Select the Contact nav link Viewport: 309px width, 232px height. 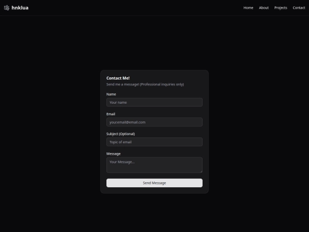coord(299,7)
